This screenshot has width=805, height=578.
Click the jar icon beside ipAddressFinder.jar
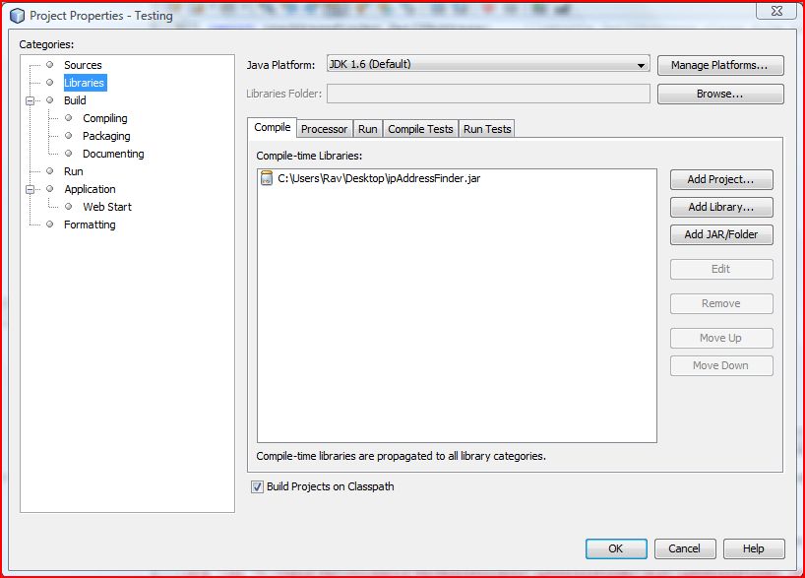click(267, 178)
